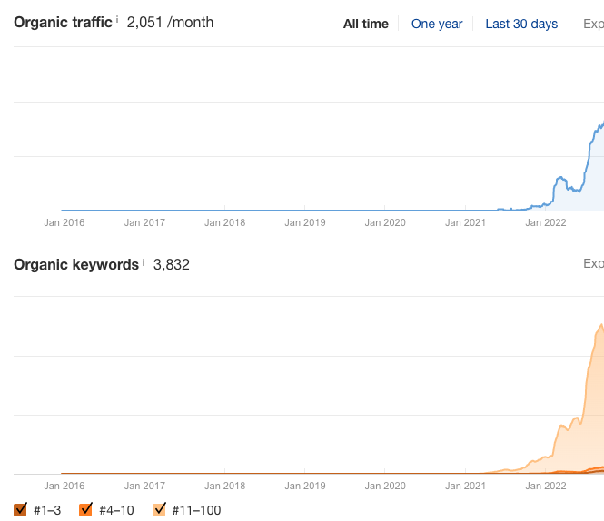Open info tooltip beside Organic traffic
The width and height of the screenshot is (604, 521).
click(x=117, y=19)
